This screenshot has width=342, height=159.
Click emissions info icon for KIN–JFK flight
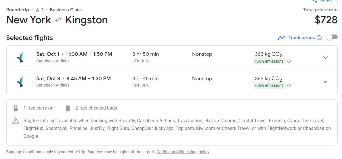tap(289, 85)
